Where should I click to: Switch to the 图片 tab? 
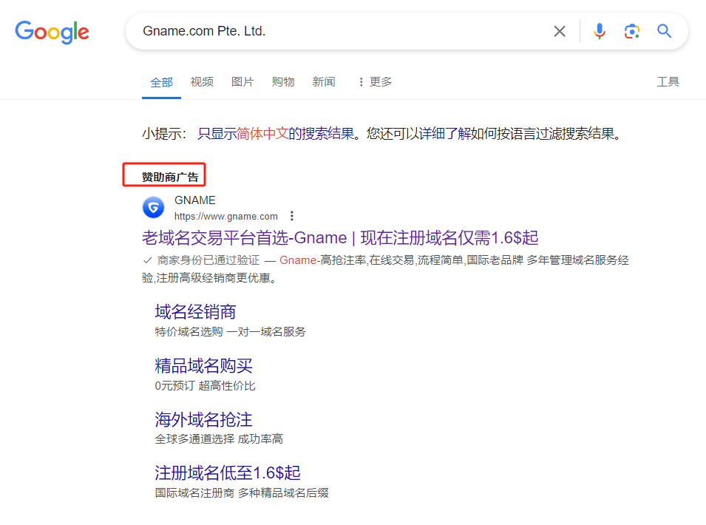(242, 81)
